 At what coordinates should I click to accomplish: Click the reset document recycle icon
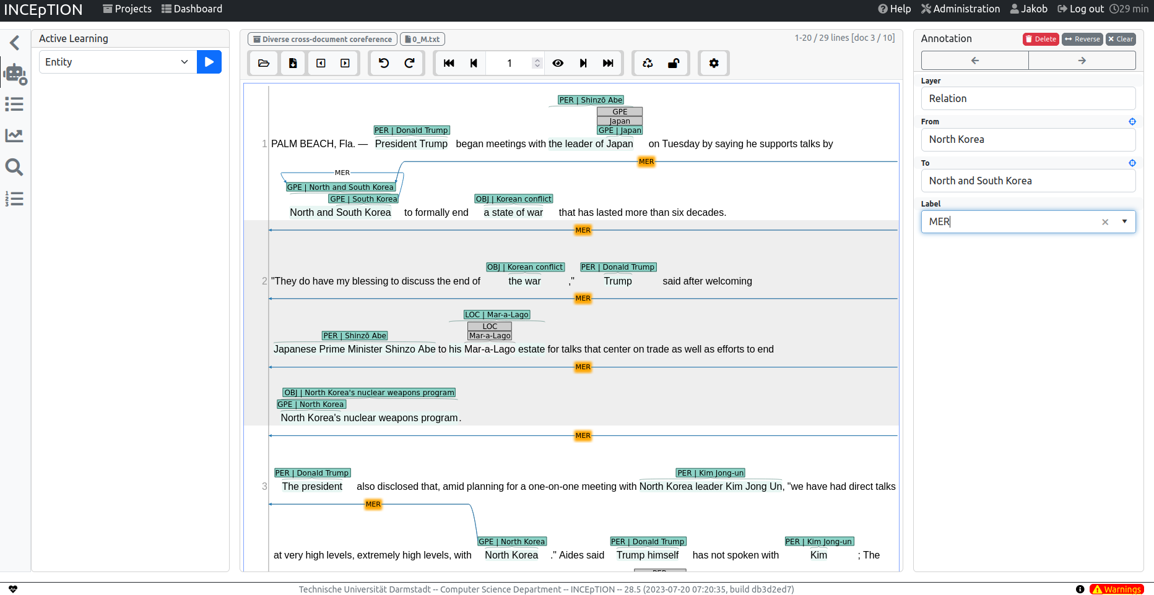click(648, 63)
